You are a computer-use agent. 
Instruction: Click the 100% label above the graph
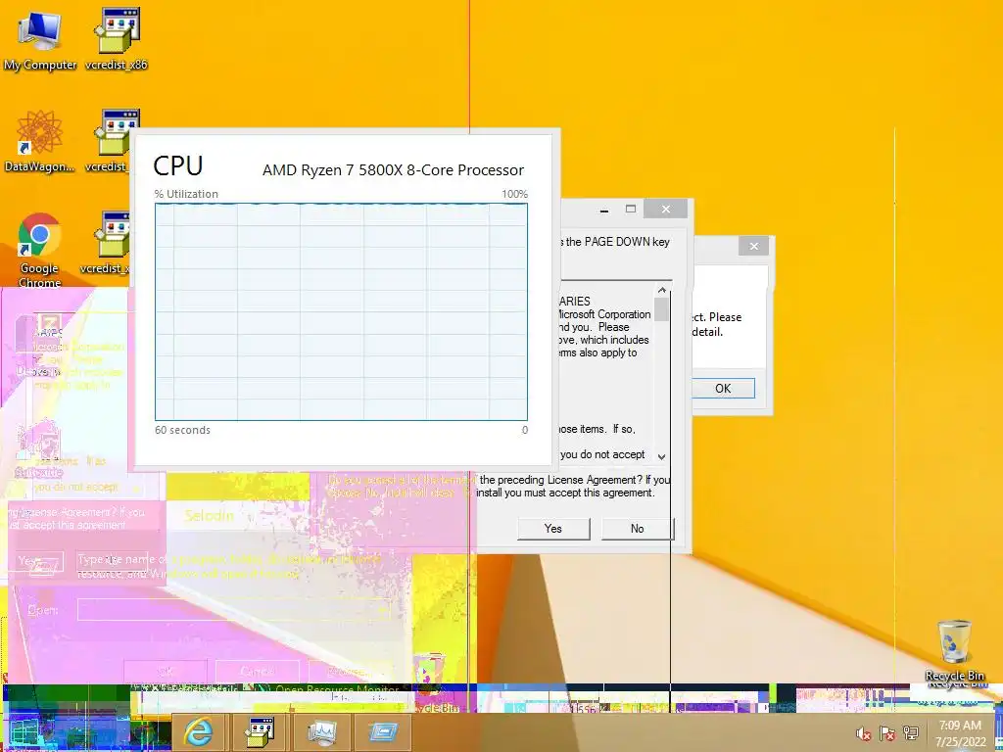click(x=514, y=194)
